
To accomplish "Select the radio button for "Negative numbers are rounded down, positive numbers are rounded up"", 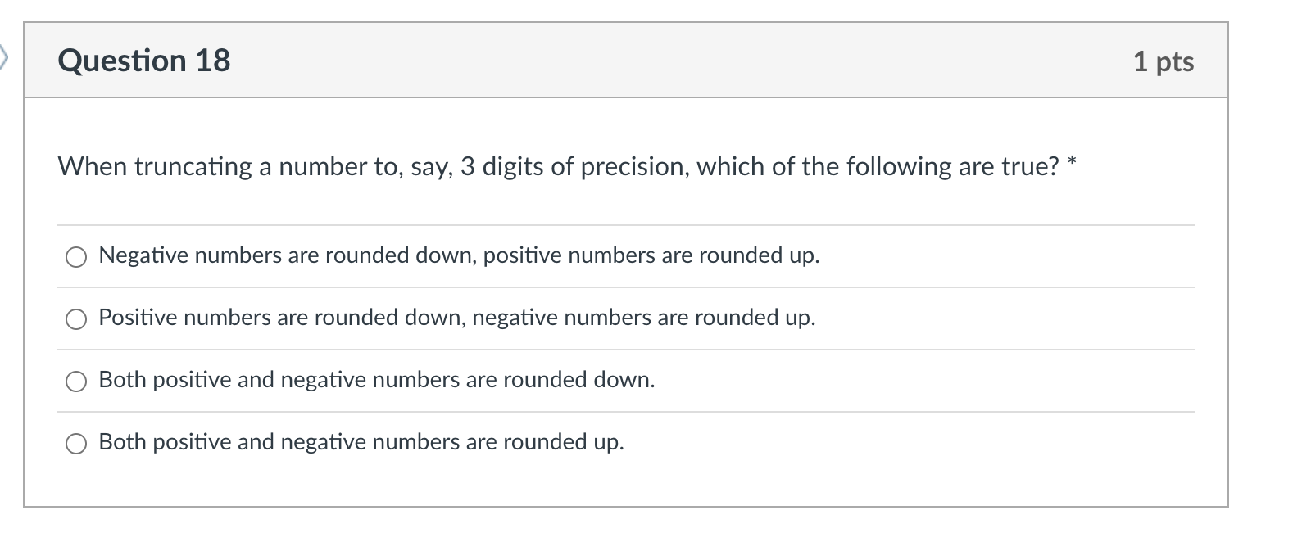I will click(x=76, y=256).
